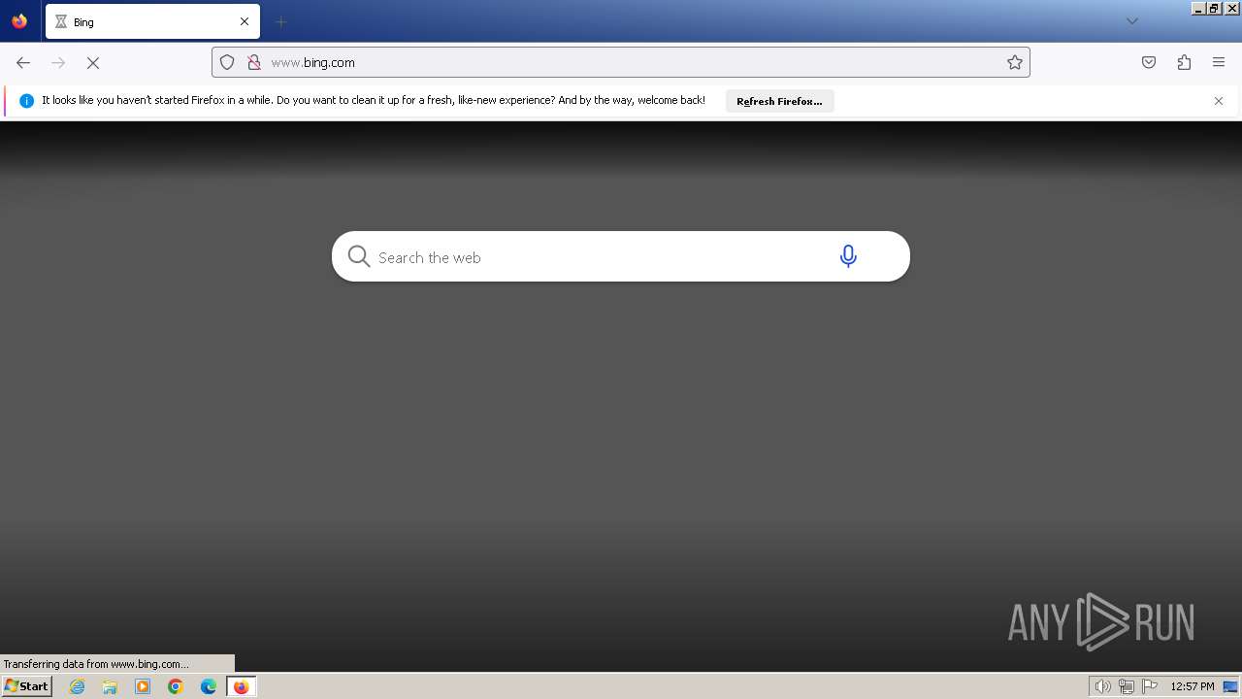Focus the Search the web field

[597, 257]
